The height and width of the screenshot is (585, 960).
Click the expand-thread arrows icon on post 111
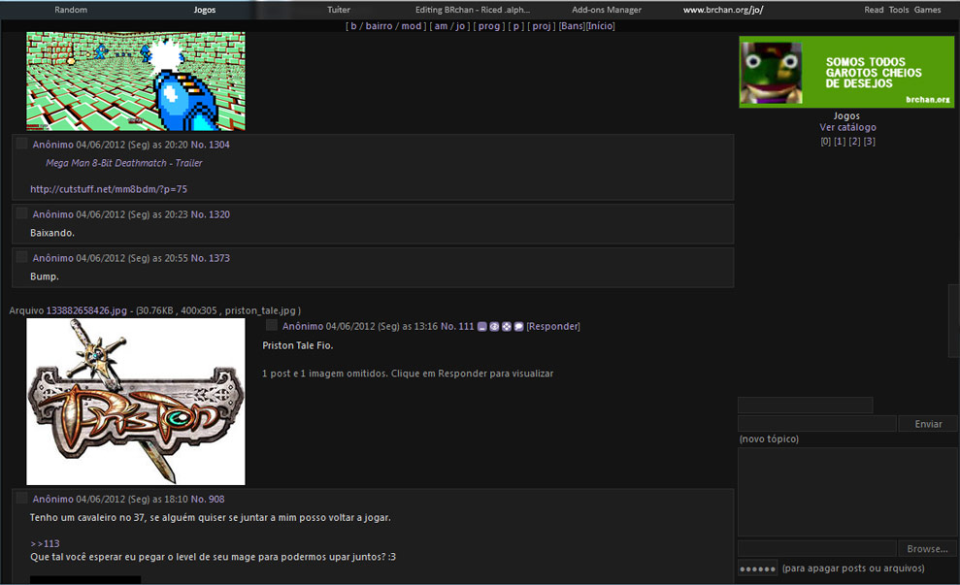[507, 327]
